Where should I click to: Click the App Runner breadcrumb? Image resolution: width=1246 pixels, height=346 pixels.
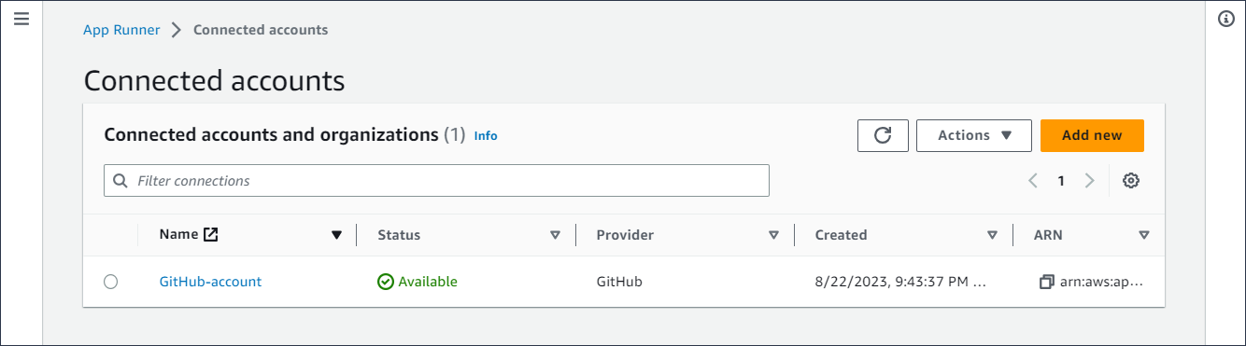tap(121, 30)
